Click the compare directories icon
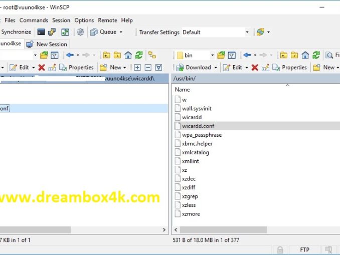Screen dimensions: 340x255 (65, 32)
